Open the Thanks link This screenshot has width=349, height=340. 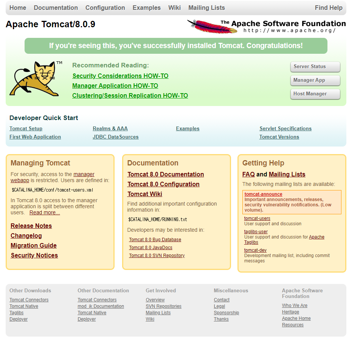[x=221, y=319]
